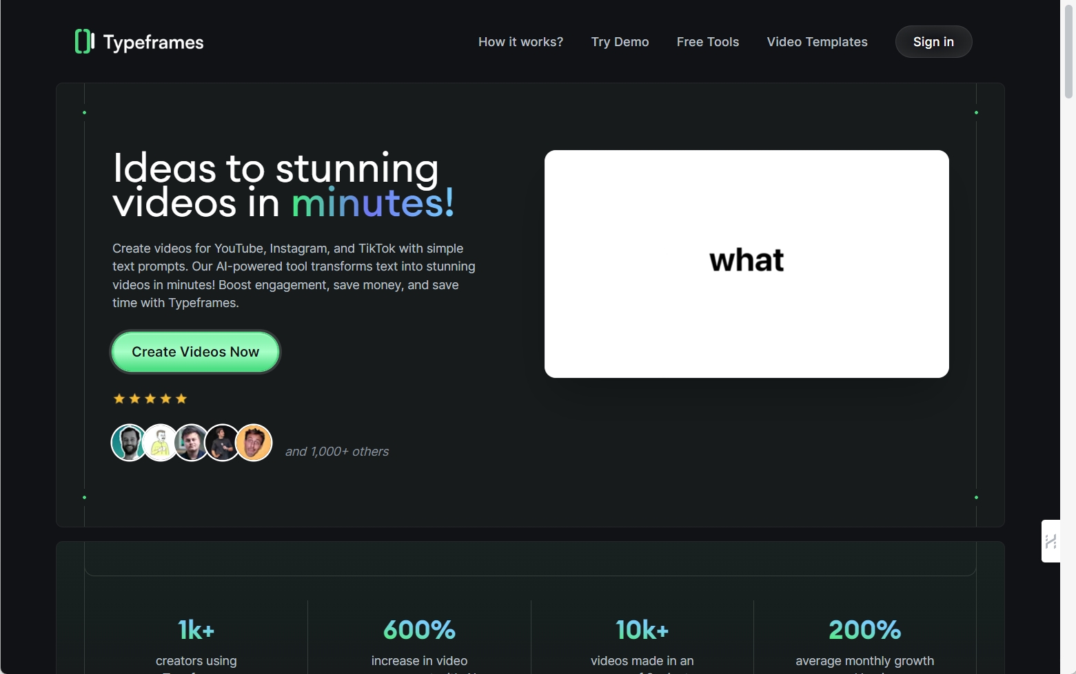The image size is (1076, 674).
Task: Click the "10k+" statistic
Action: [642, 630]
